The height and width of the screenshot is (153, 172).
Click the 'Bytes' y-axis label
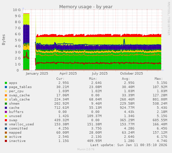coord(3,40)
